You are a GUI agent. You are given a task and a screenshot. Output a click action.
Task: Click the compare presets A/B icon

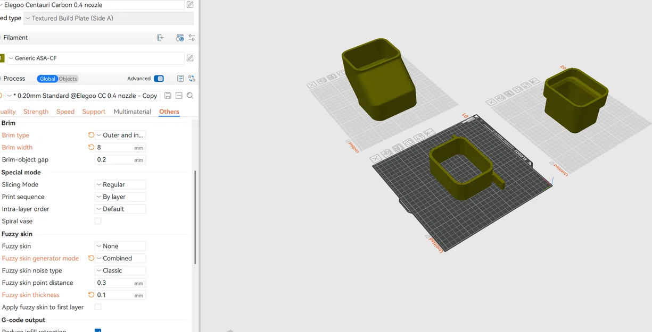192,79
